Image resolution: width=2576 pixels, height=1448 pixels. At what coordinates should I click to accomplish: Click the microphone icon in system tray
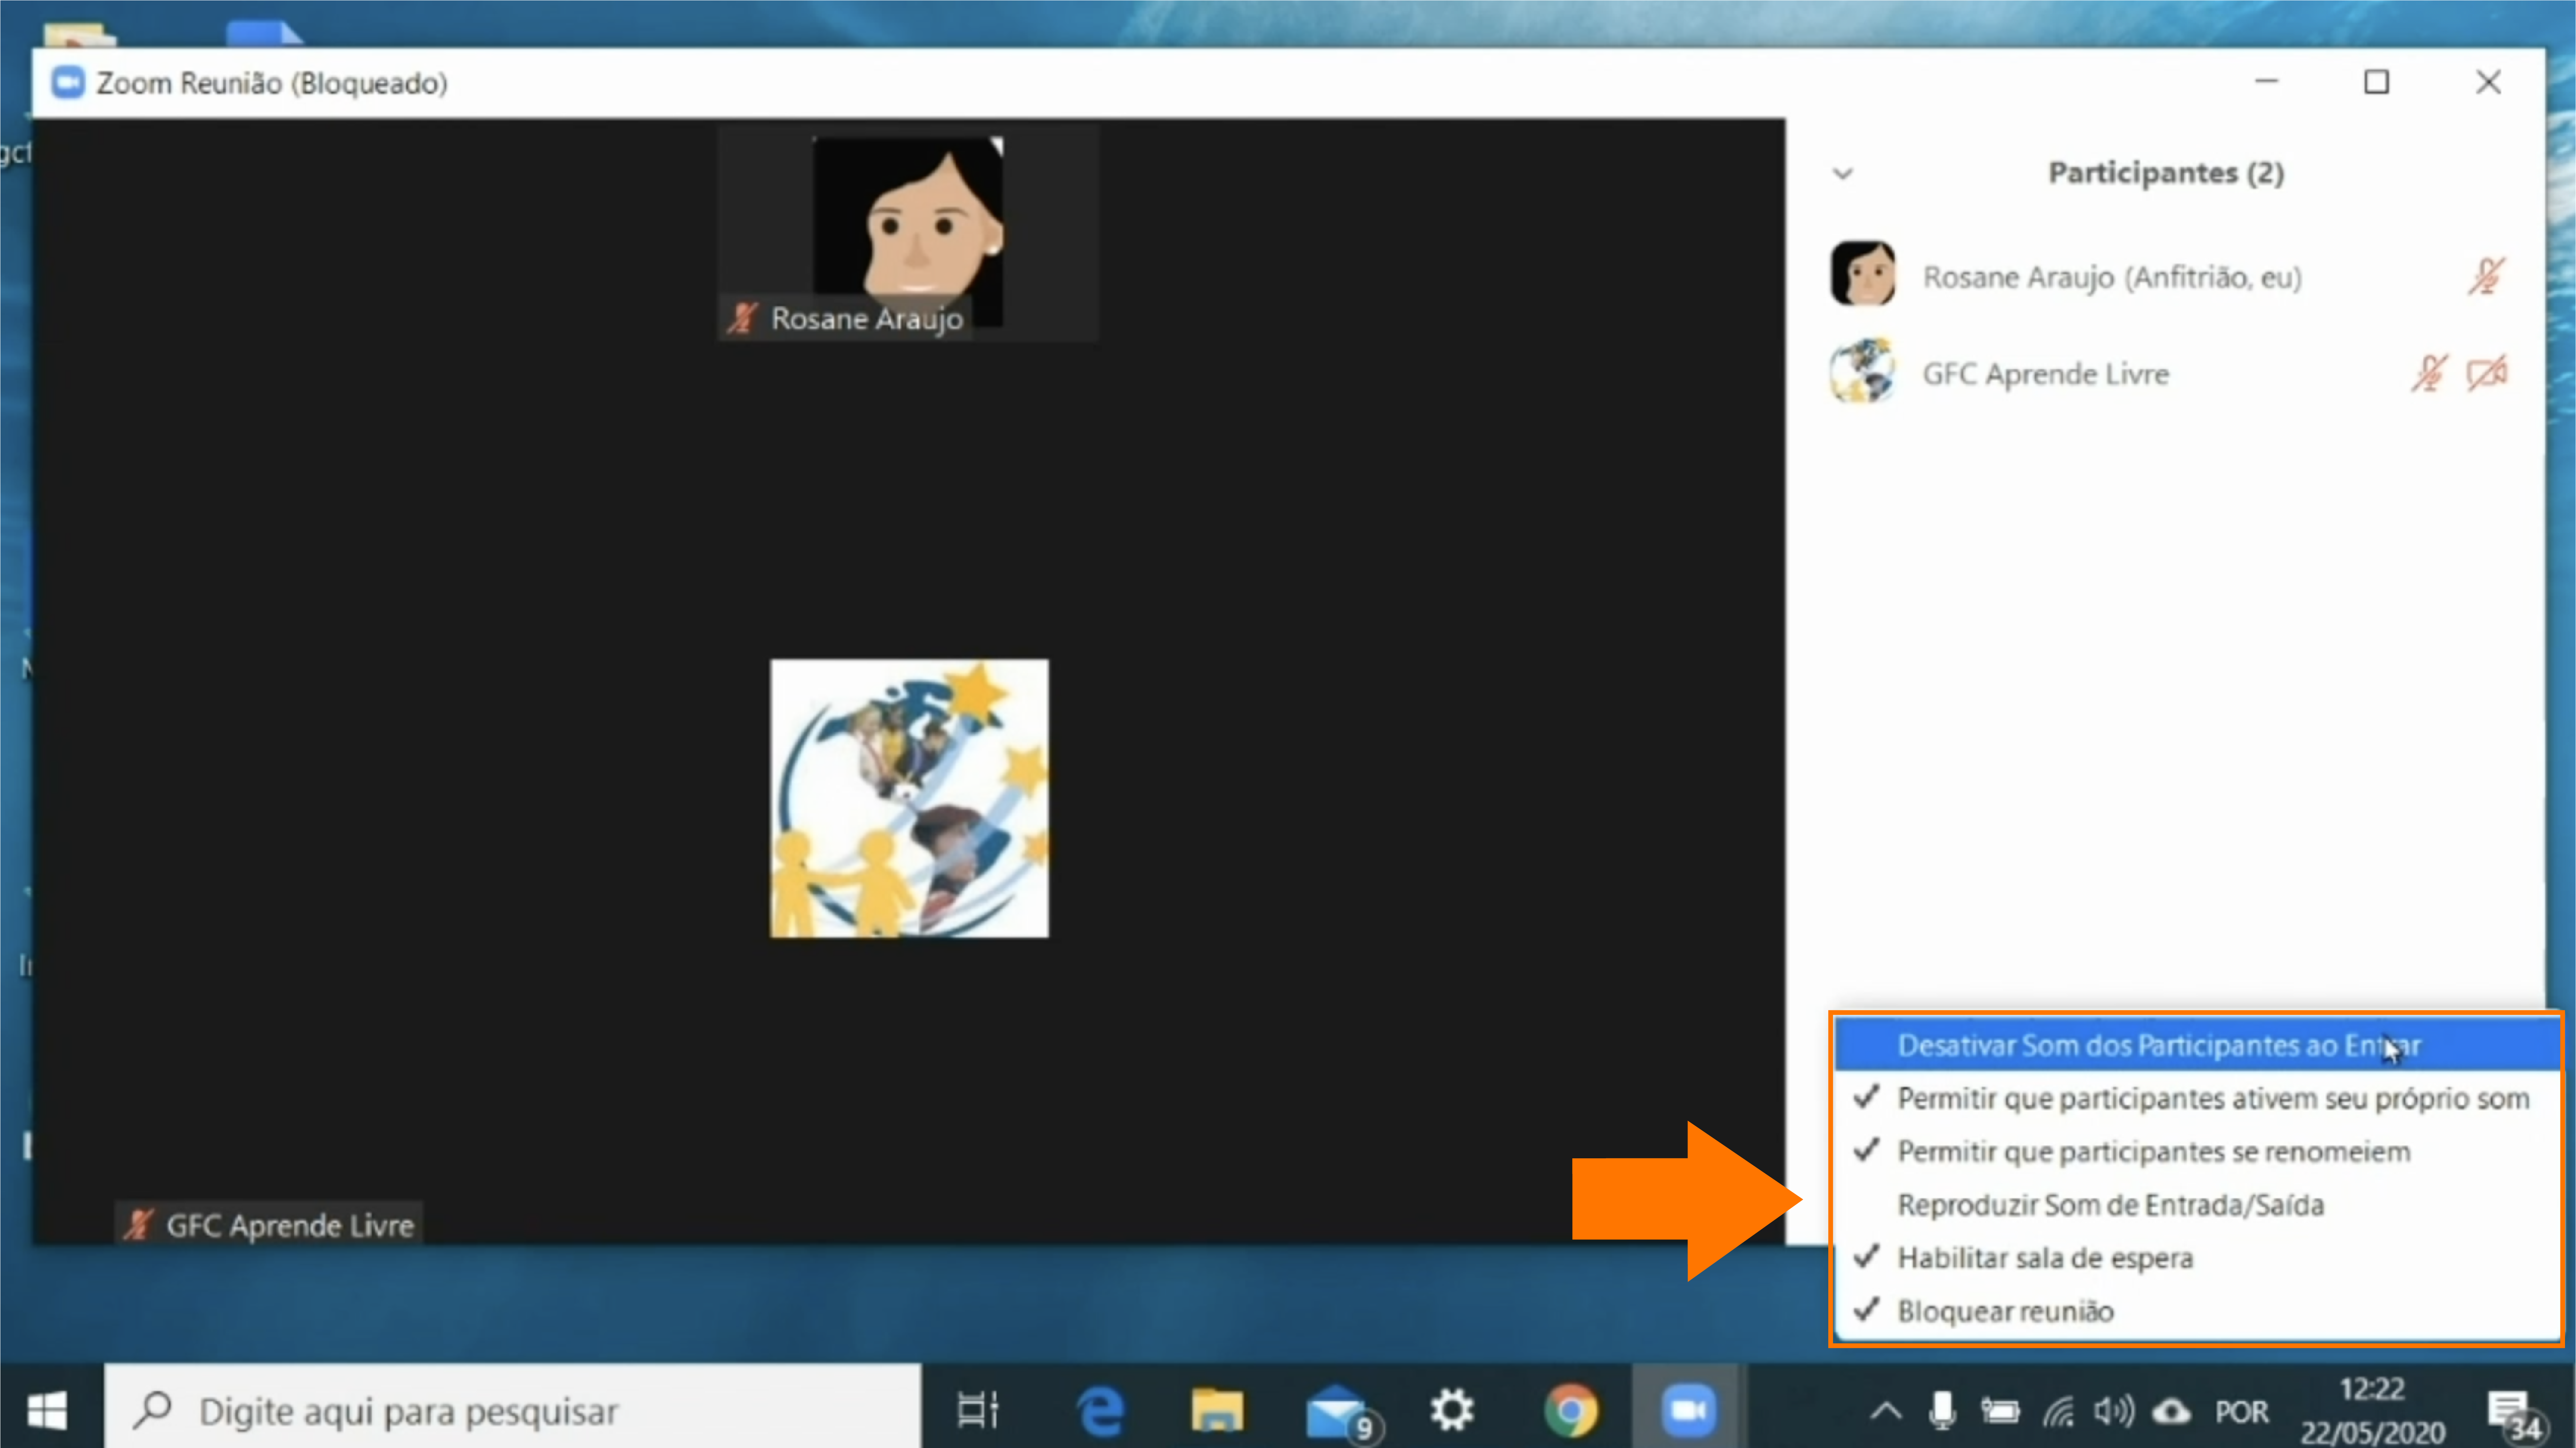pos(1942,1411)
